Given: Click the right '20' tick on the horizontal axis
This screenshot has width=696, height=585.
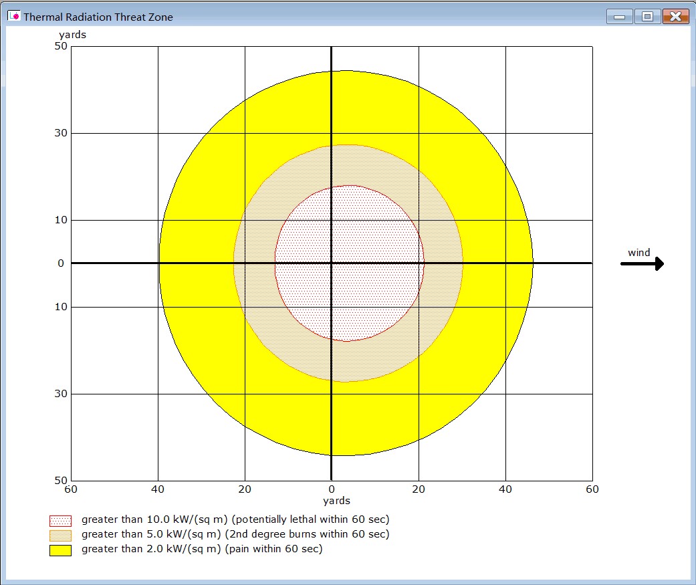Looking at the screenshot, I should click(x=419, y=489).
